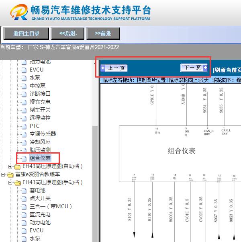Image resolution: width=241 pixels, height=242 pixels.
Task: Click the document icon beside 慢充充电
Action: click(x=24, y=102)
